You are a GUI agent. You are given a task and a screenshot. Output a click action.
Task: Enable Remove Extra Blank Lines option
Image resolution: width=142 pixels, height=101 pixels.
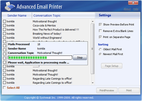click(x=100, y=31)
